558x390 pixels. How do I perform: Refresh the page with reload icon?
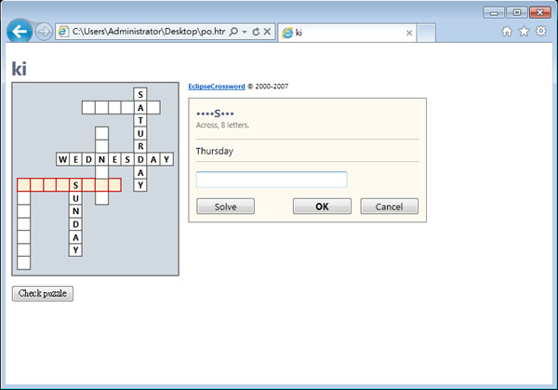[x=256, y=32]
